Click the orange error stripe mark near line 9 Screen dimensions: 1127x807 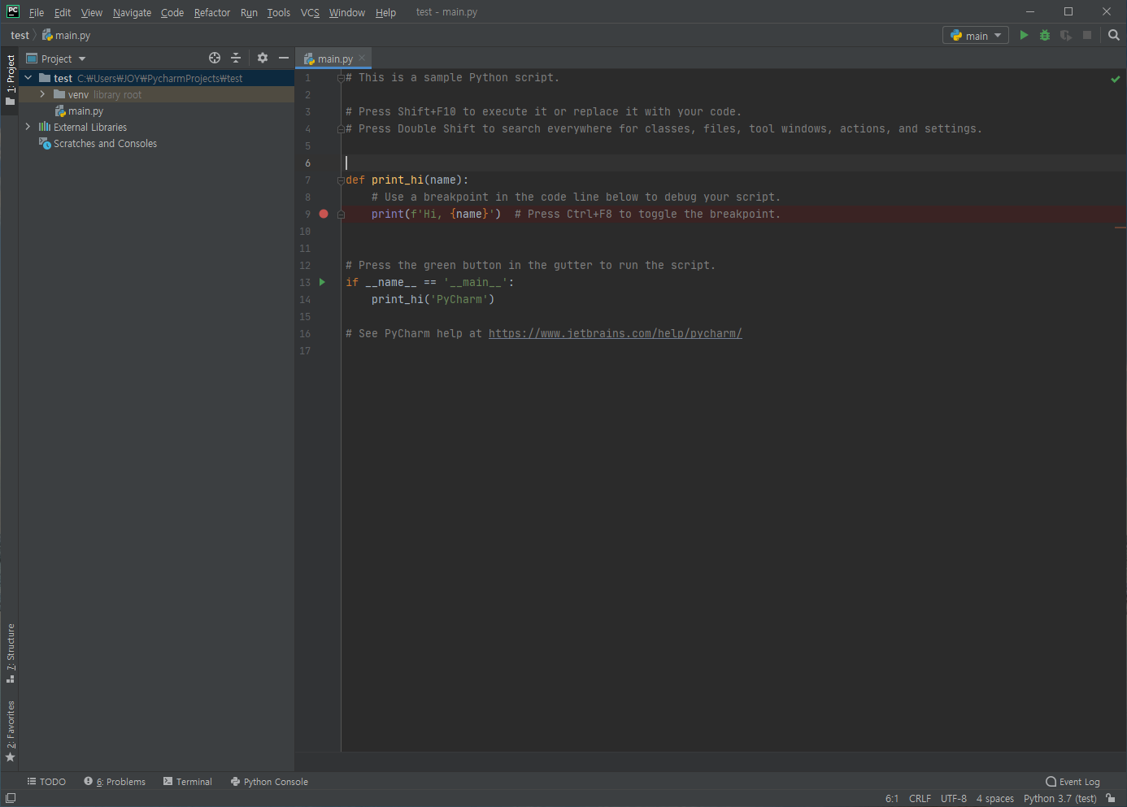1120,228
